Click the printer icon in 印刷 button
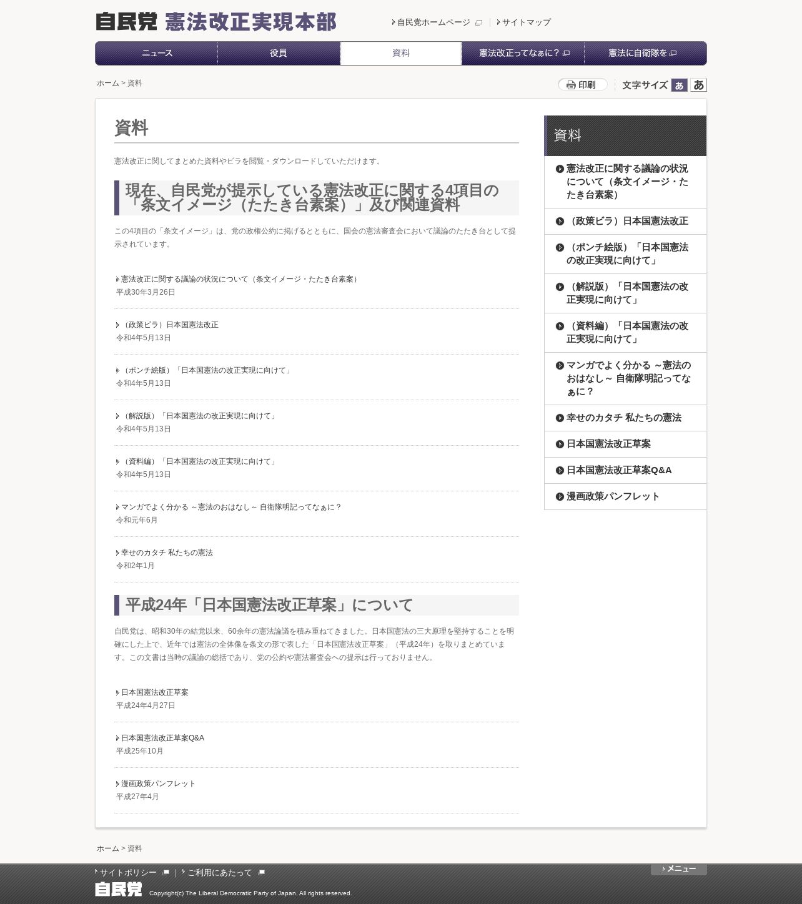802x904 pixels. click(x=571, y=85)
